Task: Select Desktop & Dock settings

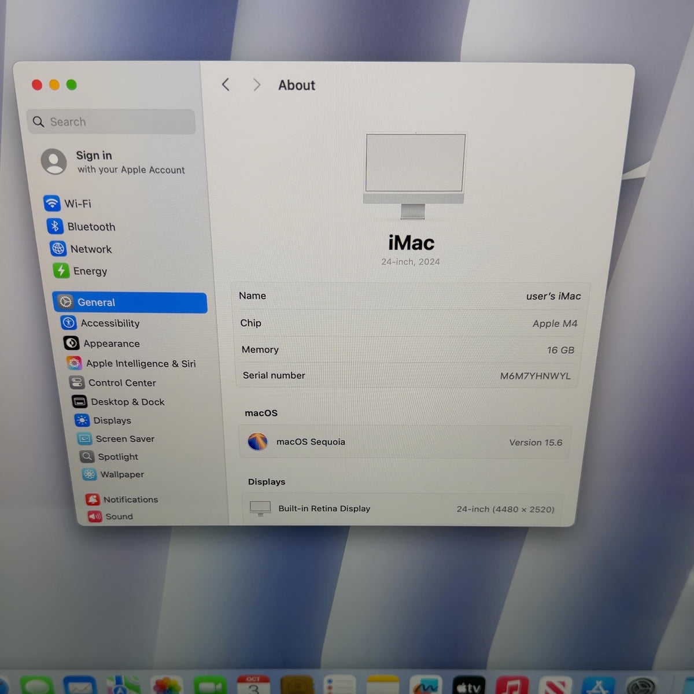Action: [x=118, y=402]
